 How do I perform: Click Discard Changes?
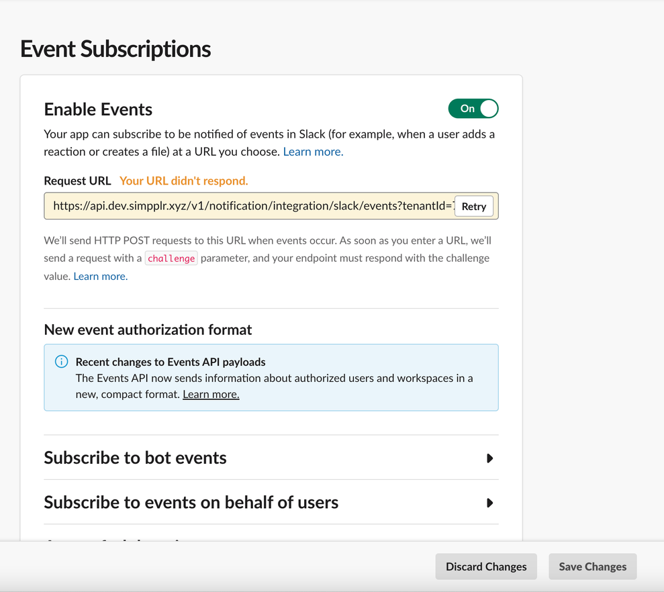pyautogui.click(x=486, y=566)
